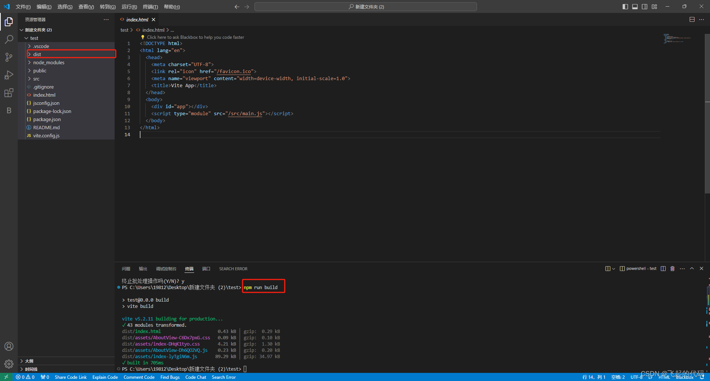Select vite.config.js in the file tree
The image size is (710, 381).
pos(67,135)
